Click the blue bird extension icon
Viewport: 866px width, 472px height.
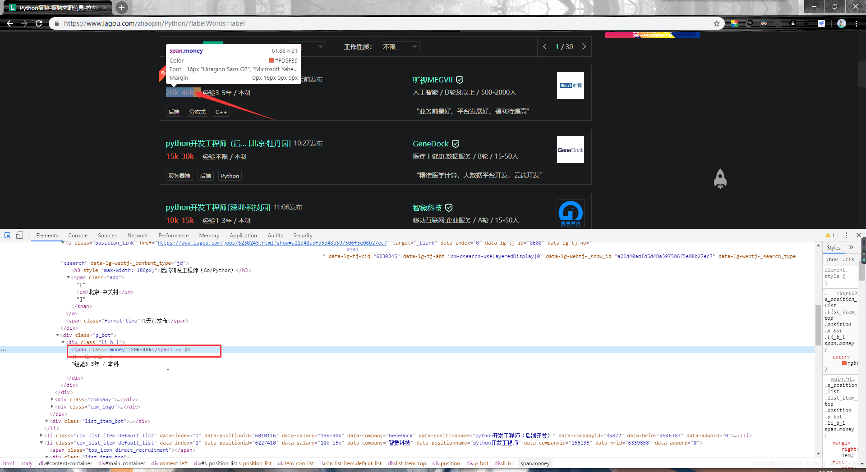821,23
